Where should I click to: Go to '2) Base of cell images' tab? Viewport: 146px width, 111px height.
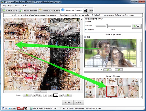pyautogui.click(x=28, y=10)
